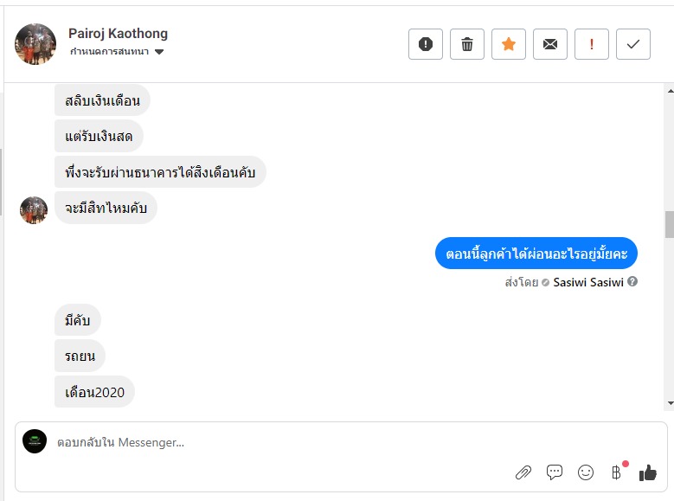Send a thumbs-up like
674x501 pixels.
tap(648, 472)
